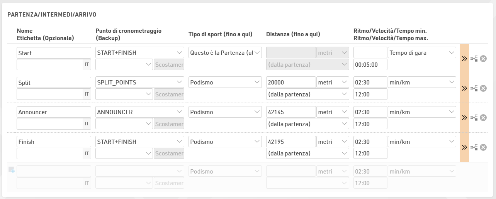Remove the Finish row using the X icon
The width and height of the screenshot is (496, 199).
pyautogui.click(x=483, y=147)
